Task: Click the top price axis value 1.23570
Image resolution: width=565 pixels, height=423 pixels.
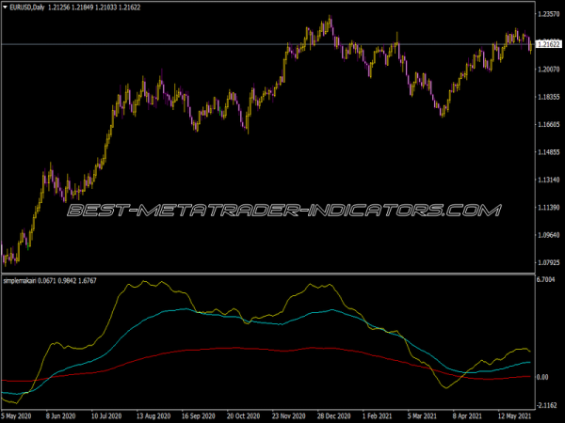Action: (547, 14)
